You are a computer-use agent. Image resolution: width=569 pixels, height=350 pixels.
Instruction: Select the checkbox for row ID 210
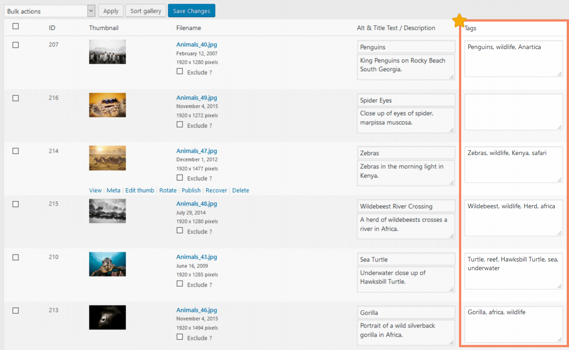[16, 257]
